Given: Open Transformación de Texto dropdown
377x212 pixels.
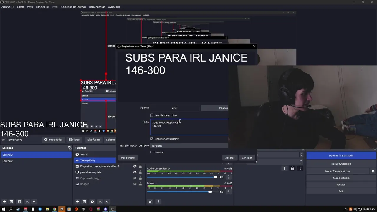Looking at the screenshot, I should [x=189, y=146].
